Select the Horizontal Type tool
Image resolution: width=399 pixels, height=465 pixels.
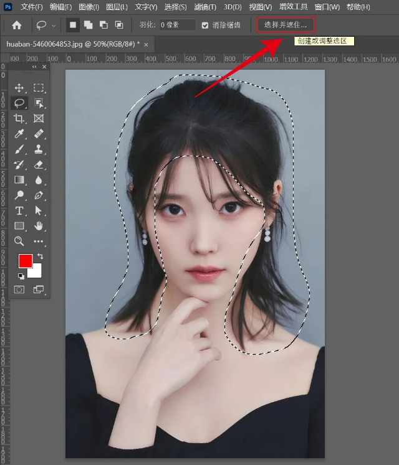tap(19, 210)
